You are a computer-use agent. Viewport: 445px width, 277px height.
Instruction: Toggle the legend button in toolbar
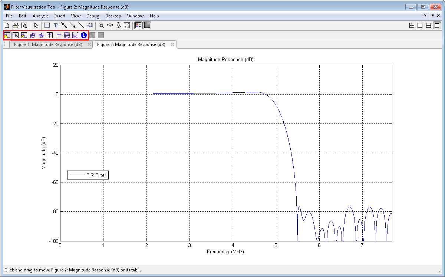[x=138, y=26]
